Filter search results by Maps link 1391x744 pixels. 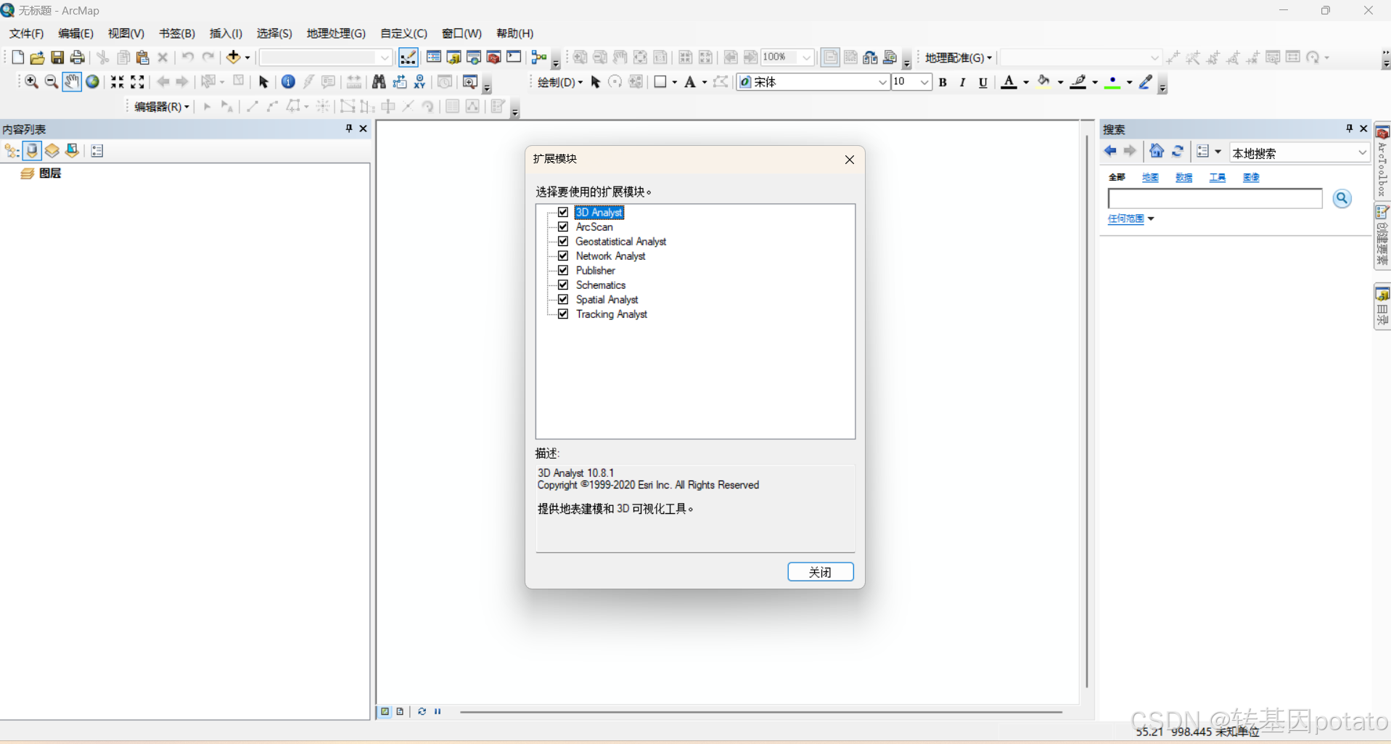click(x=1150, y=177)
